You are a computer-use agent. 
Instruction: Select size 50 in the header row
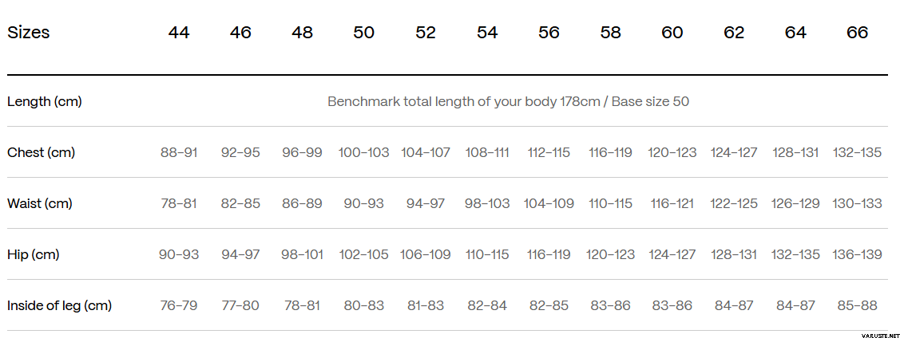[364, 33]
